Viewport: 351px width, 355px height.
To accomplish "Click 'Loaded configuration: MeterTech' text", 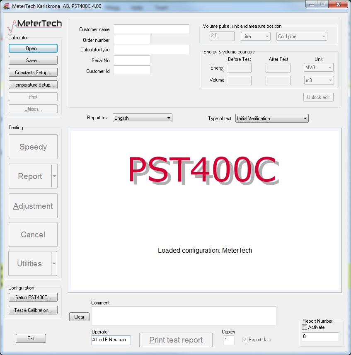I will click(x=205, y=250).
